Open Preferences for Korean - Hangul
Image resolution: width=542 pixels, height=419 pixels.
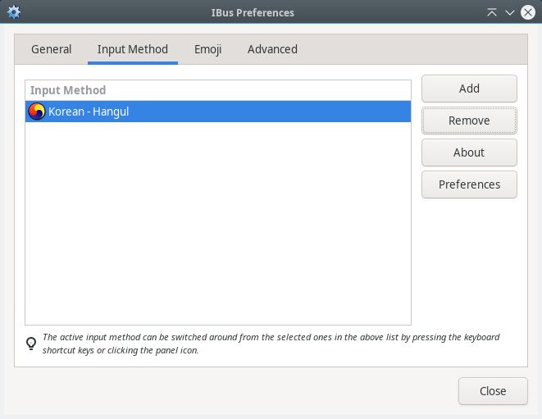tap(469, 184)
